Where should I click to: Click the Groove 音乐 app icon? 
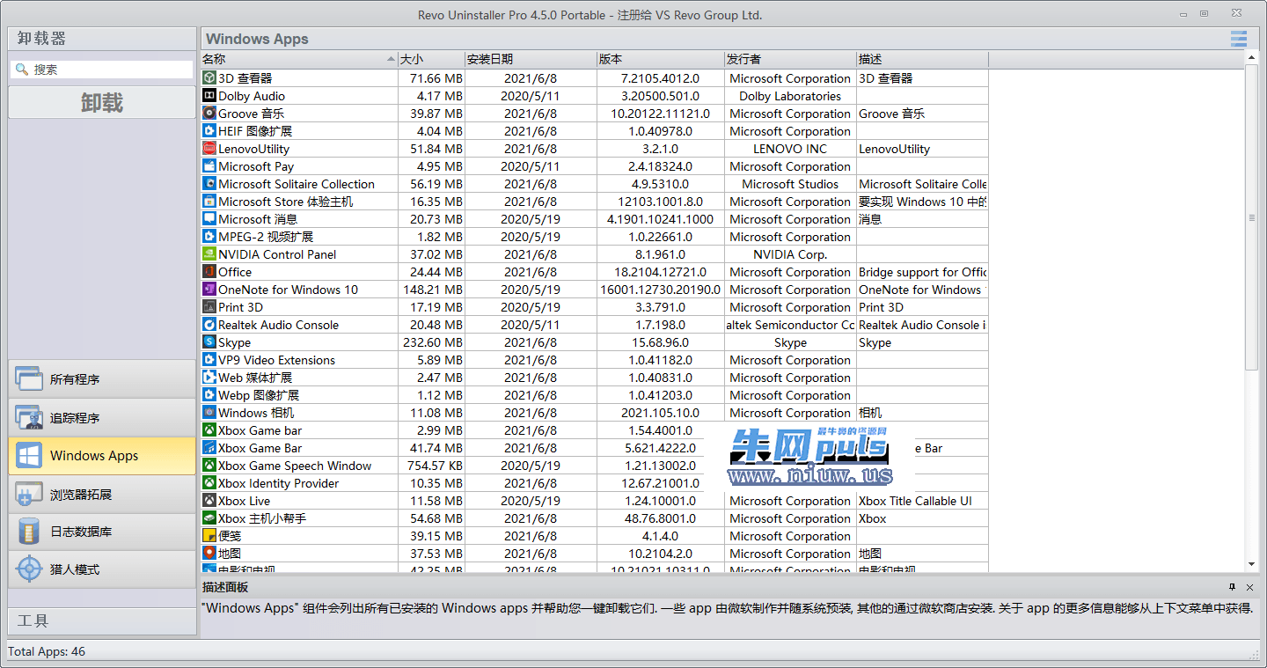coord(209,114)
